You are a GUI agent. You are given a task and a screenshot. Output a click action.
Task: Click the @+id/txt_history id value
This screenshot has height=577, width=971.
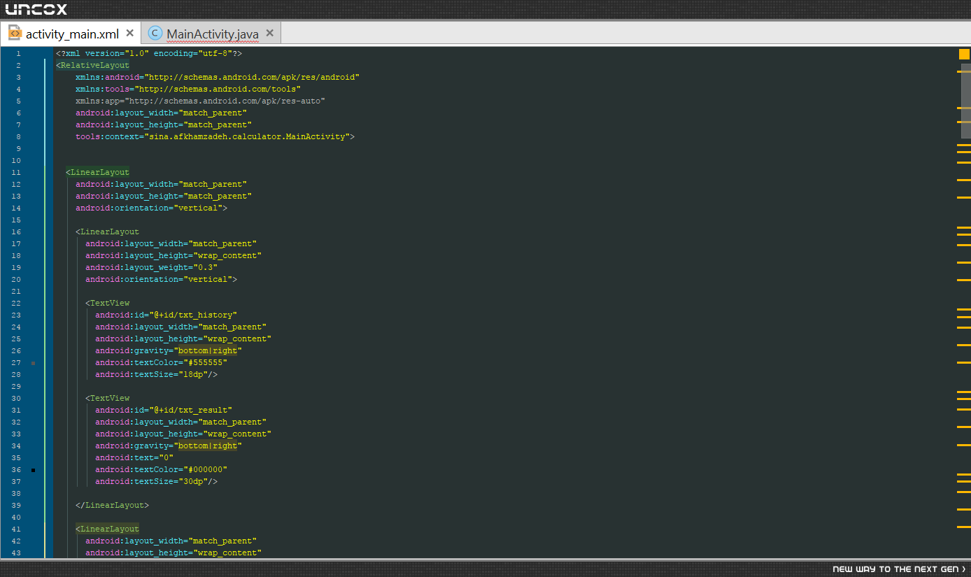tap(192, 315)
